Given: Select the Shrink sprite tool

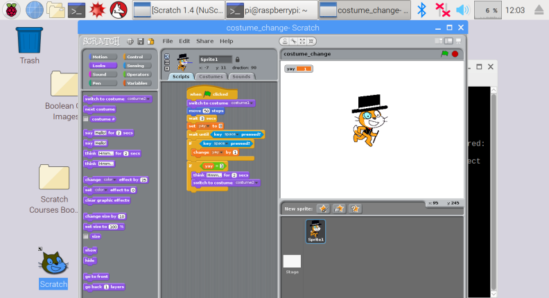Looking at the screenshot, I should pos(311,42).
